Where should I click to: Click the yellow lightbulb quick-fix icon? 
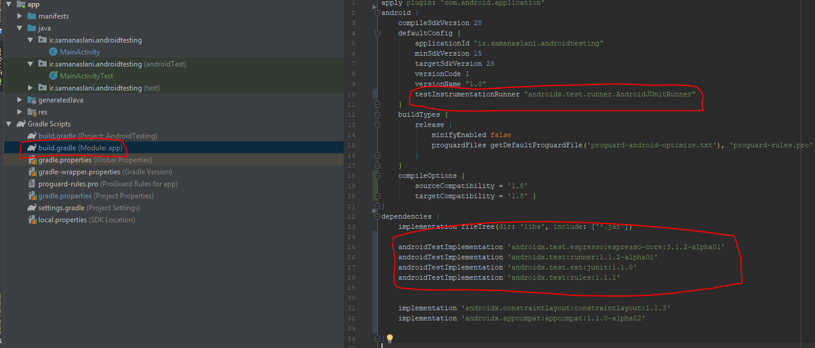click(x=389, y=339)
